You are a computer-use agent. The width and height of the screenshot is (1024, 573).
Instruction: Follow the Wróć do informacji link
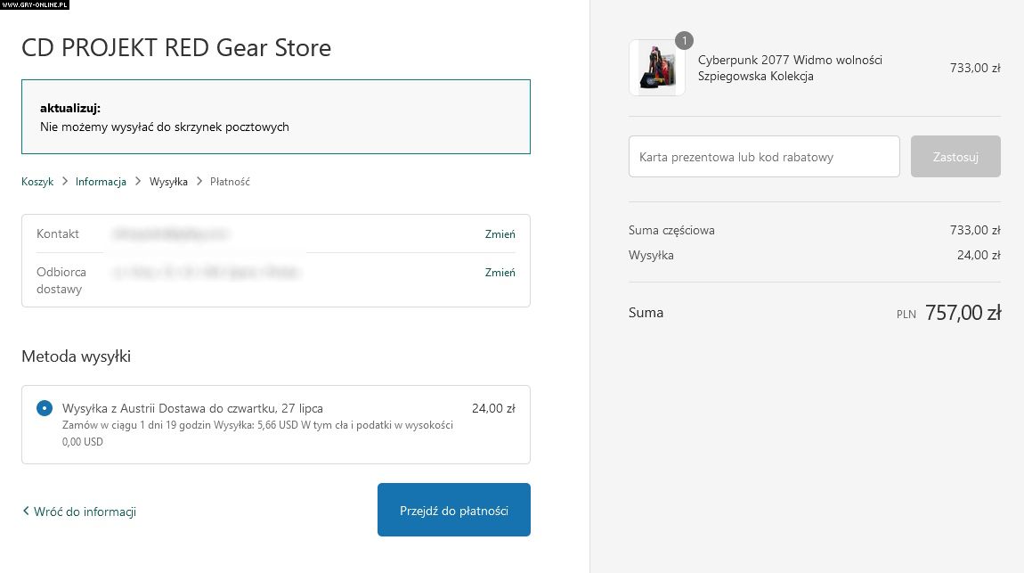[x=85, y=512]
